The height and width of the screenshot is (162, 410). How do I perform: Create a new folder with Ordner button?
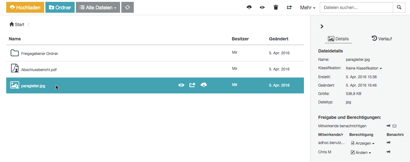tap(60, 7)
